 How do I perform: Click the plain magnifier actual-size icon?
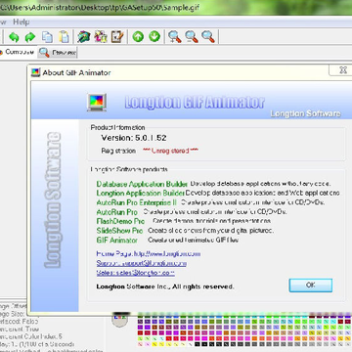208,37
